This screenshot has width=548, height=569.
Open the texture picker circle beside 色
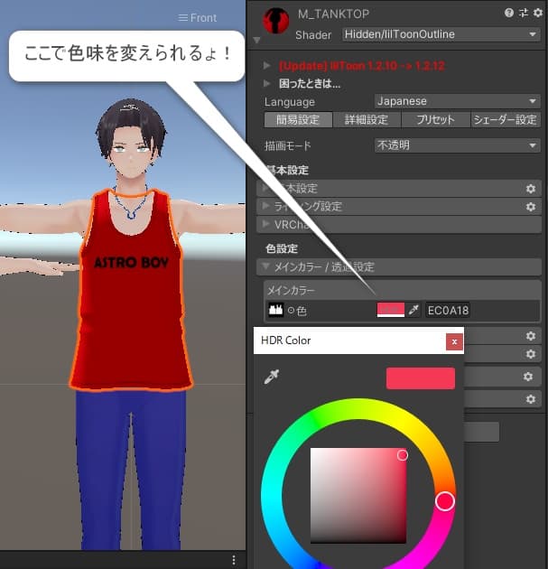(291, 311)
